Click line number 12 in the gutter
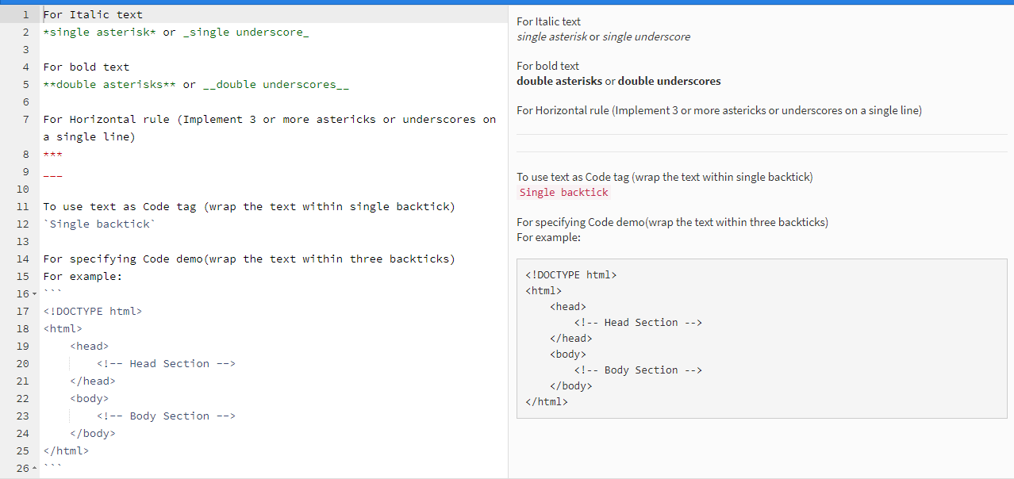Image resolution: width=1014 pixels, height=479 pixels. pos(22,224)
